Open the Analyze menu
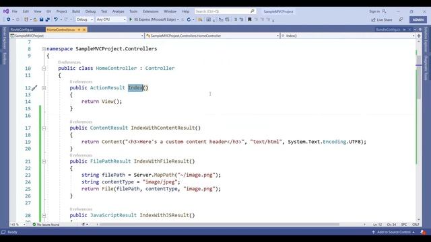The width and height of the screenshot is (431, 242). (x=119, y=11)
